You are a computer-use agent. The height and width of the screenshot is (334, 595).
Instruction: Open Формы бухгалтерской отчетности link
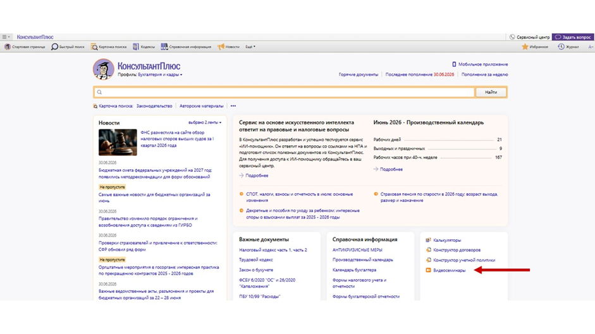[366, 297]
